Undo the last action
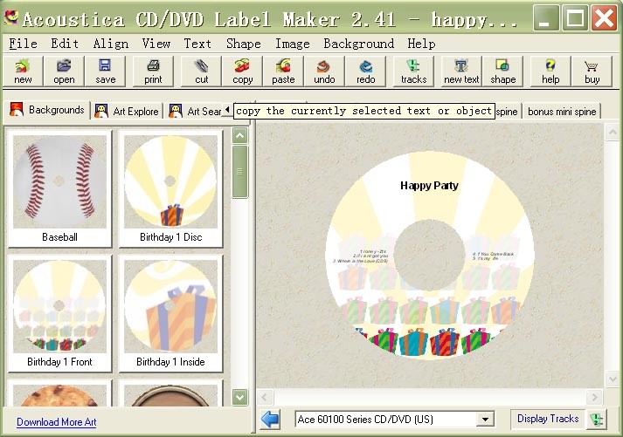Screen dimensions: 623x437 [324, 71]
